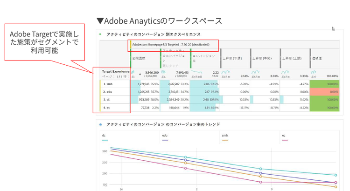The height and width of the screenshot is (191, 350).
Task: Select the コンバージョン率 column header
Action: [x=205, y=58]
